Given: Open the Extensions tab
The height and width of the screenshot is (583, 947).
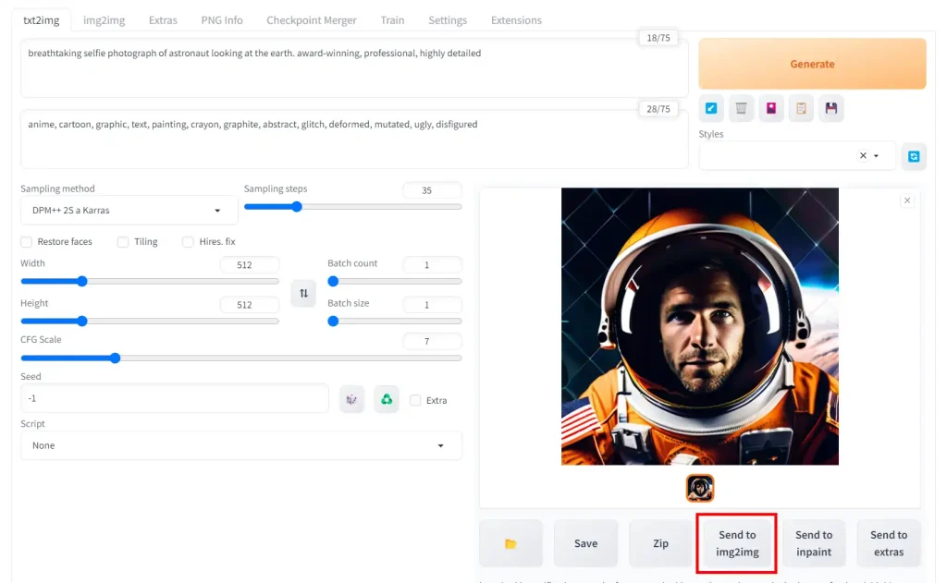Looking at the screenshot, I should point(516,20).
